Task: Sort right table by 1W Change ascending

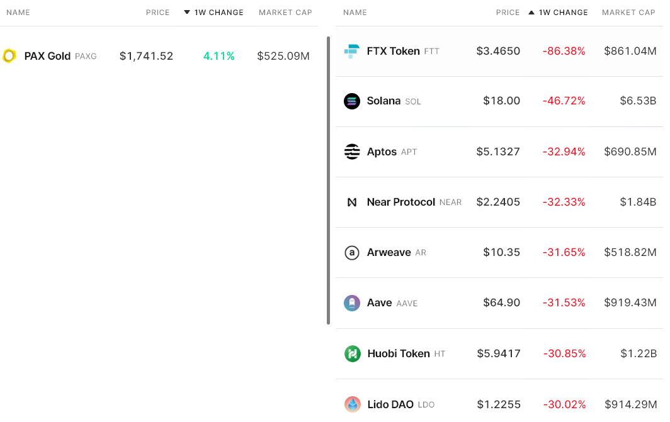Action: pyautogui.click(x=558, y=13)
